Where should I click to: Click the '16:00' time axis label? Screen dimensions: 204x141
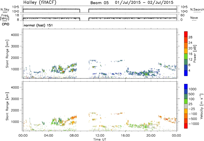coord(125,136)
